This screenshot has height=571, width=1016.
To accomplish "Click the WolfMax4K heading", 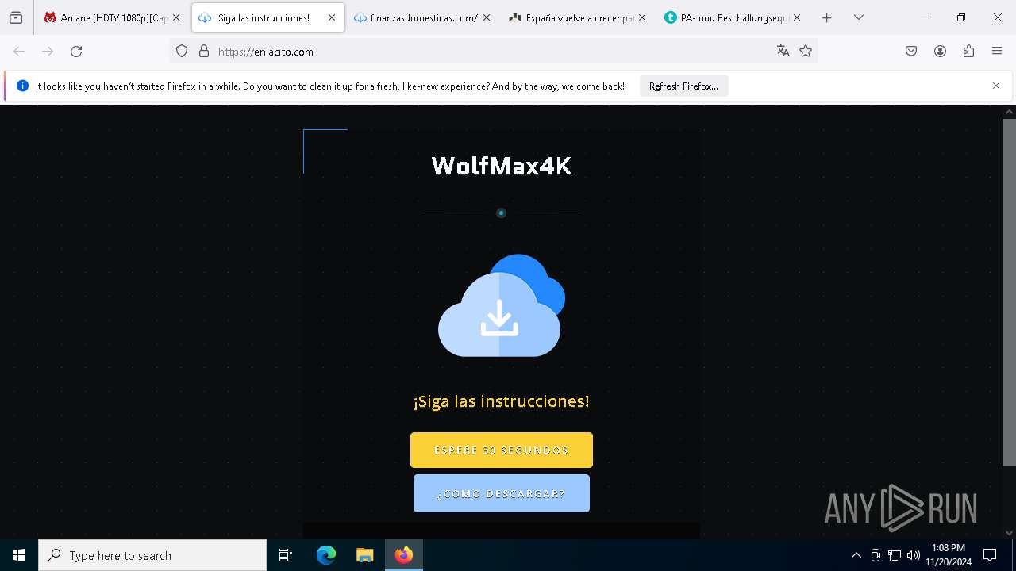I will [502, 166].
